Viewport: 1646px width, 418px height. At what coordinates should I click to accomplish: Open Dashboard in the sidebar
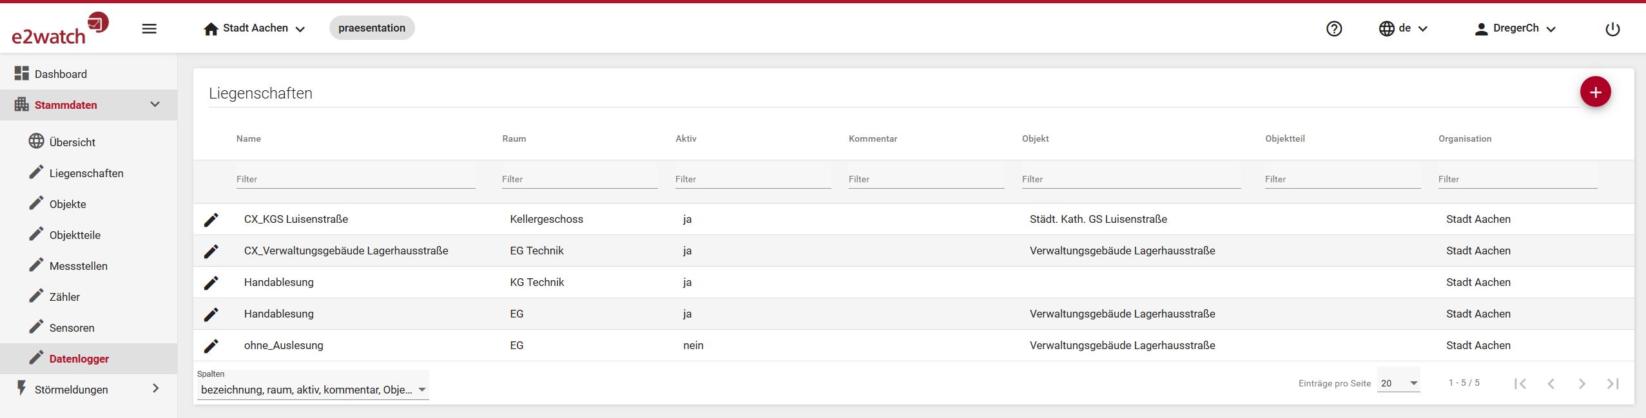pos(89,74)
